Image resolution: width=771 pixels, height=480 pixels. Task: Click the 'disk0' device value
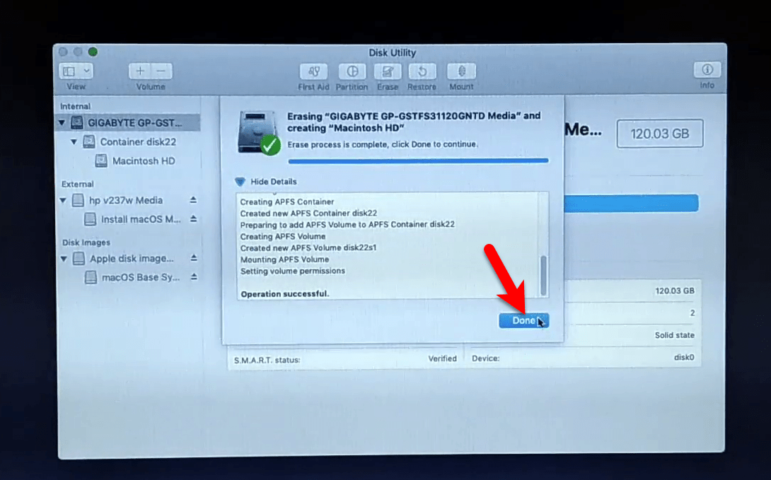coord(684,357)
